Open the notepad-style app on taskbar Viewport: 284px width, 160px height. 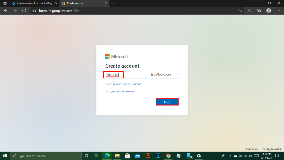tap(178, 156)
